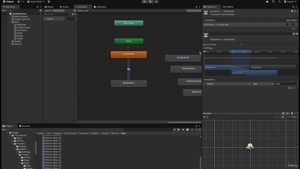Open the transition gear settings icon
This screenshot has height=169, width=300.
(x=297, y=34)
